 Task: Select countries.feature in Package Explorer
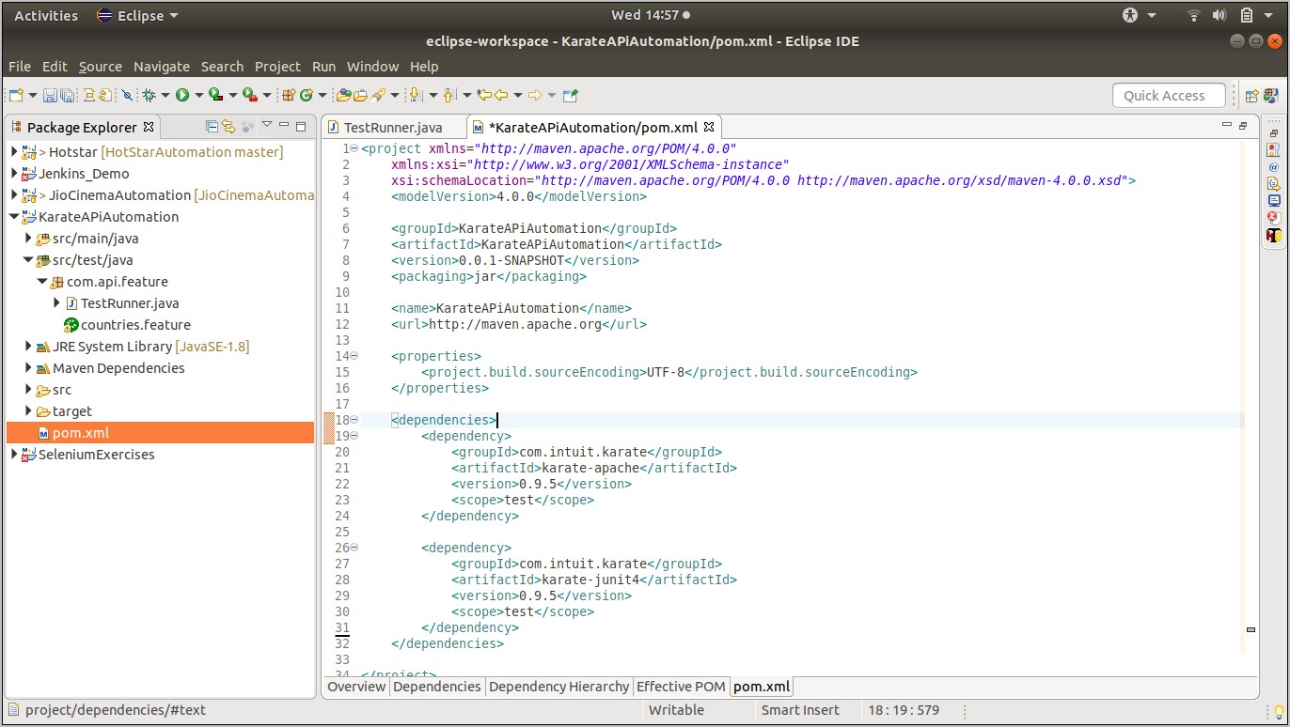(x=135, y=324)
